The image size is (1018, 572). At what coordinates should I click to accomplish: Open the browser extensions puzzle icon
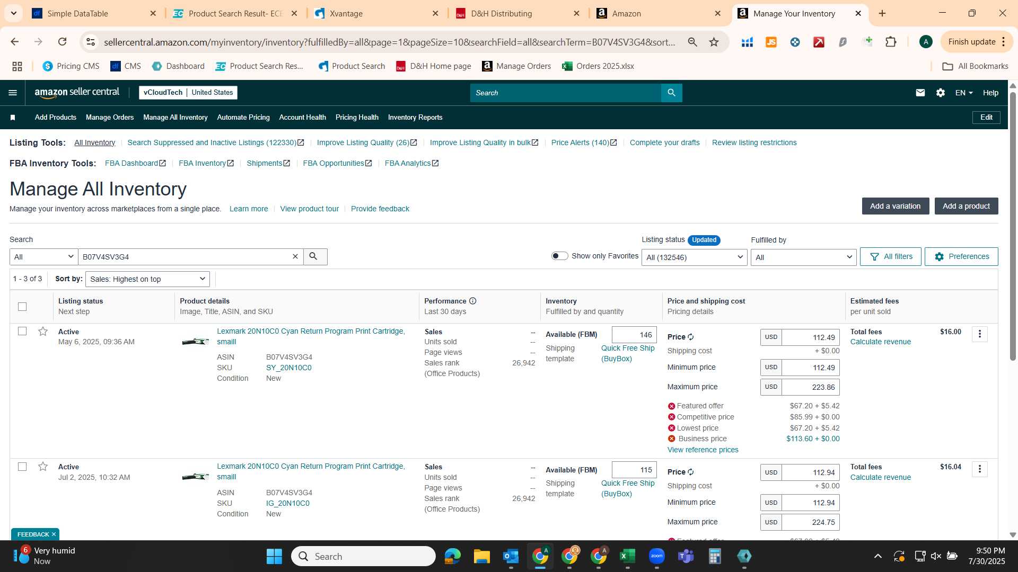[x=891, y=42]
